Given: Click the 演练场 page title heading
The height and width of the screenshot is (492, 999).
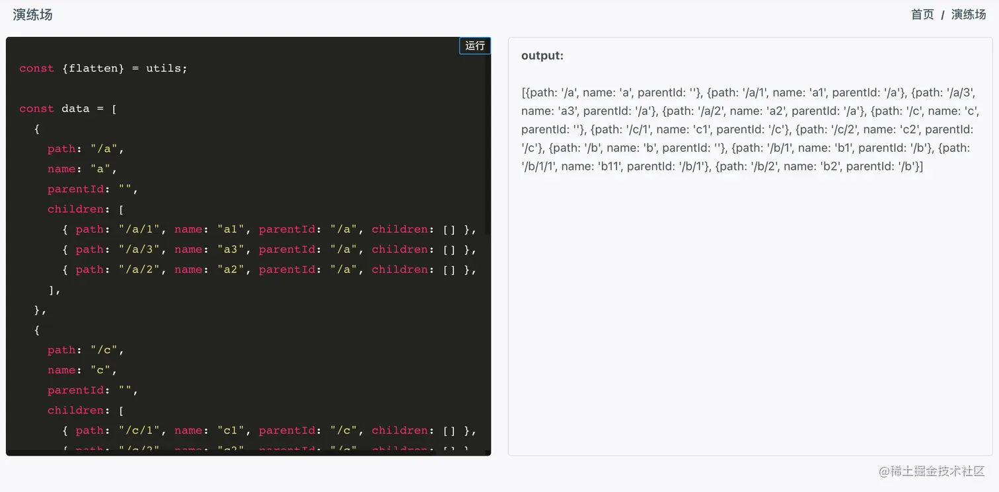Looking at the screenshot, I should point(32,15).
